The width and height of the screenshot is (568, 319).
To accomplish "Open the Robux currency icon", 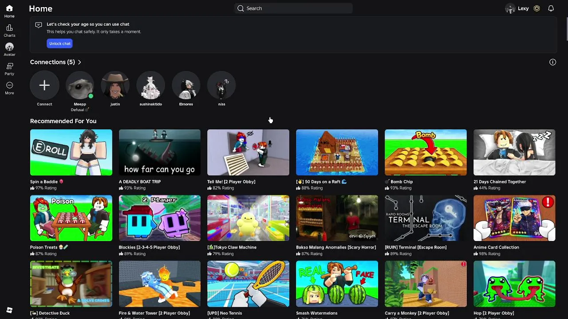I will (536, 8).
